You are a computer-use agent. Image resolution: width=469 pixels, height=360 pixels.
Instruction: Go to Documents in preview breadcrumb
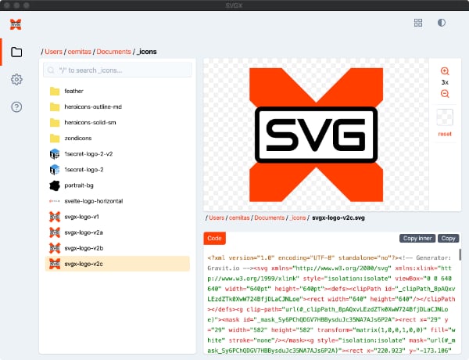pos(270,218)
